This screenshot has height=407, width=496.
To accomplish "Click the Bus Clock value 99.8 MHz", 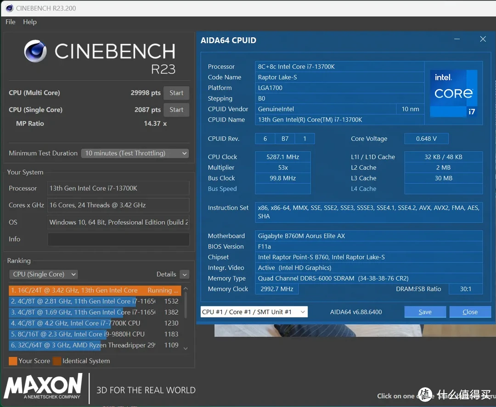I will coord(283,178).
